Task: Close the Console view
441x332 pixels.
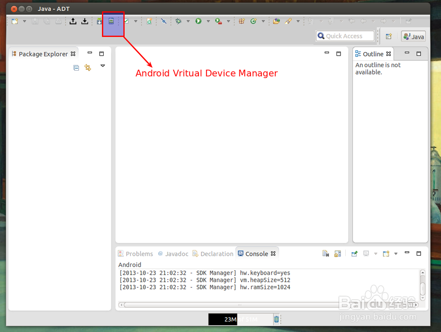Action: pyautogui.click(x=273, y=254)
